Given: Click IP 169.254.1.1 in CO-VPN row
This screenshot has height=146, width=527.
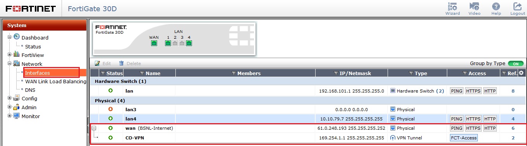Looking at the screenshot, I should (334, 137).
